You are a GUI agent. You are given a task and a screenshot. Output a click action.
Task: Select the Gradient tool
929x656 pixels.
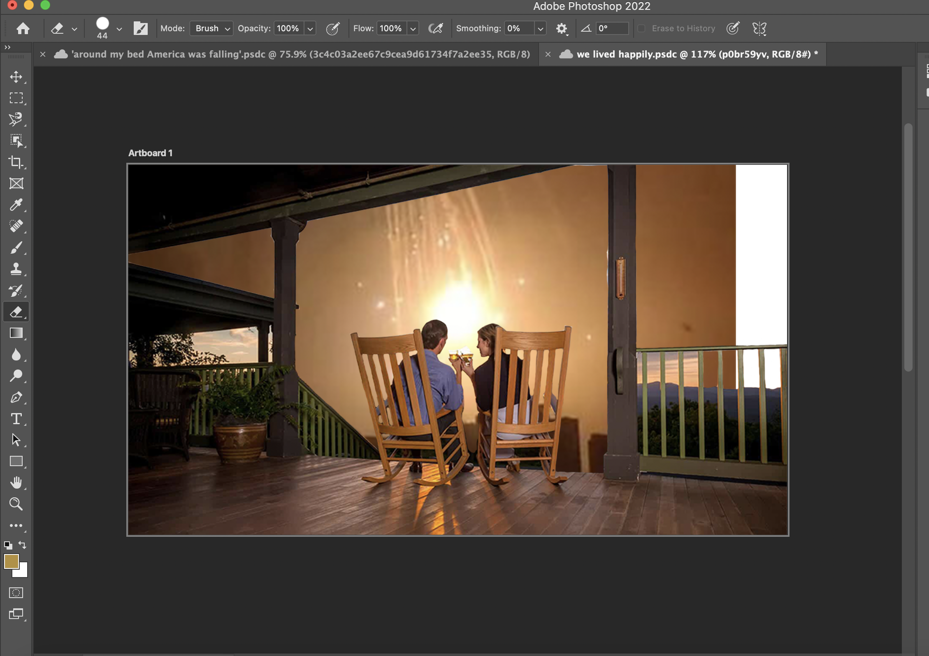point(16,333)
